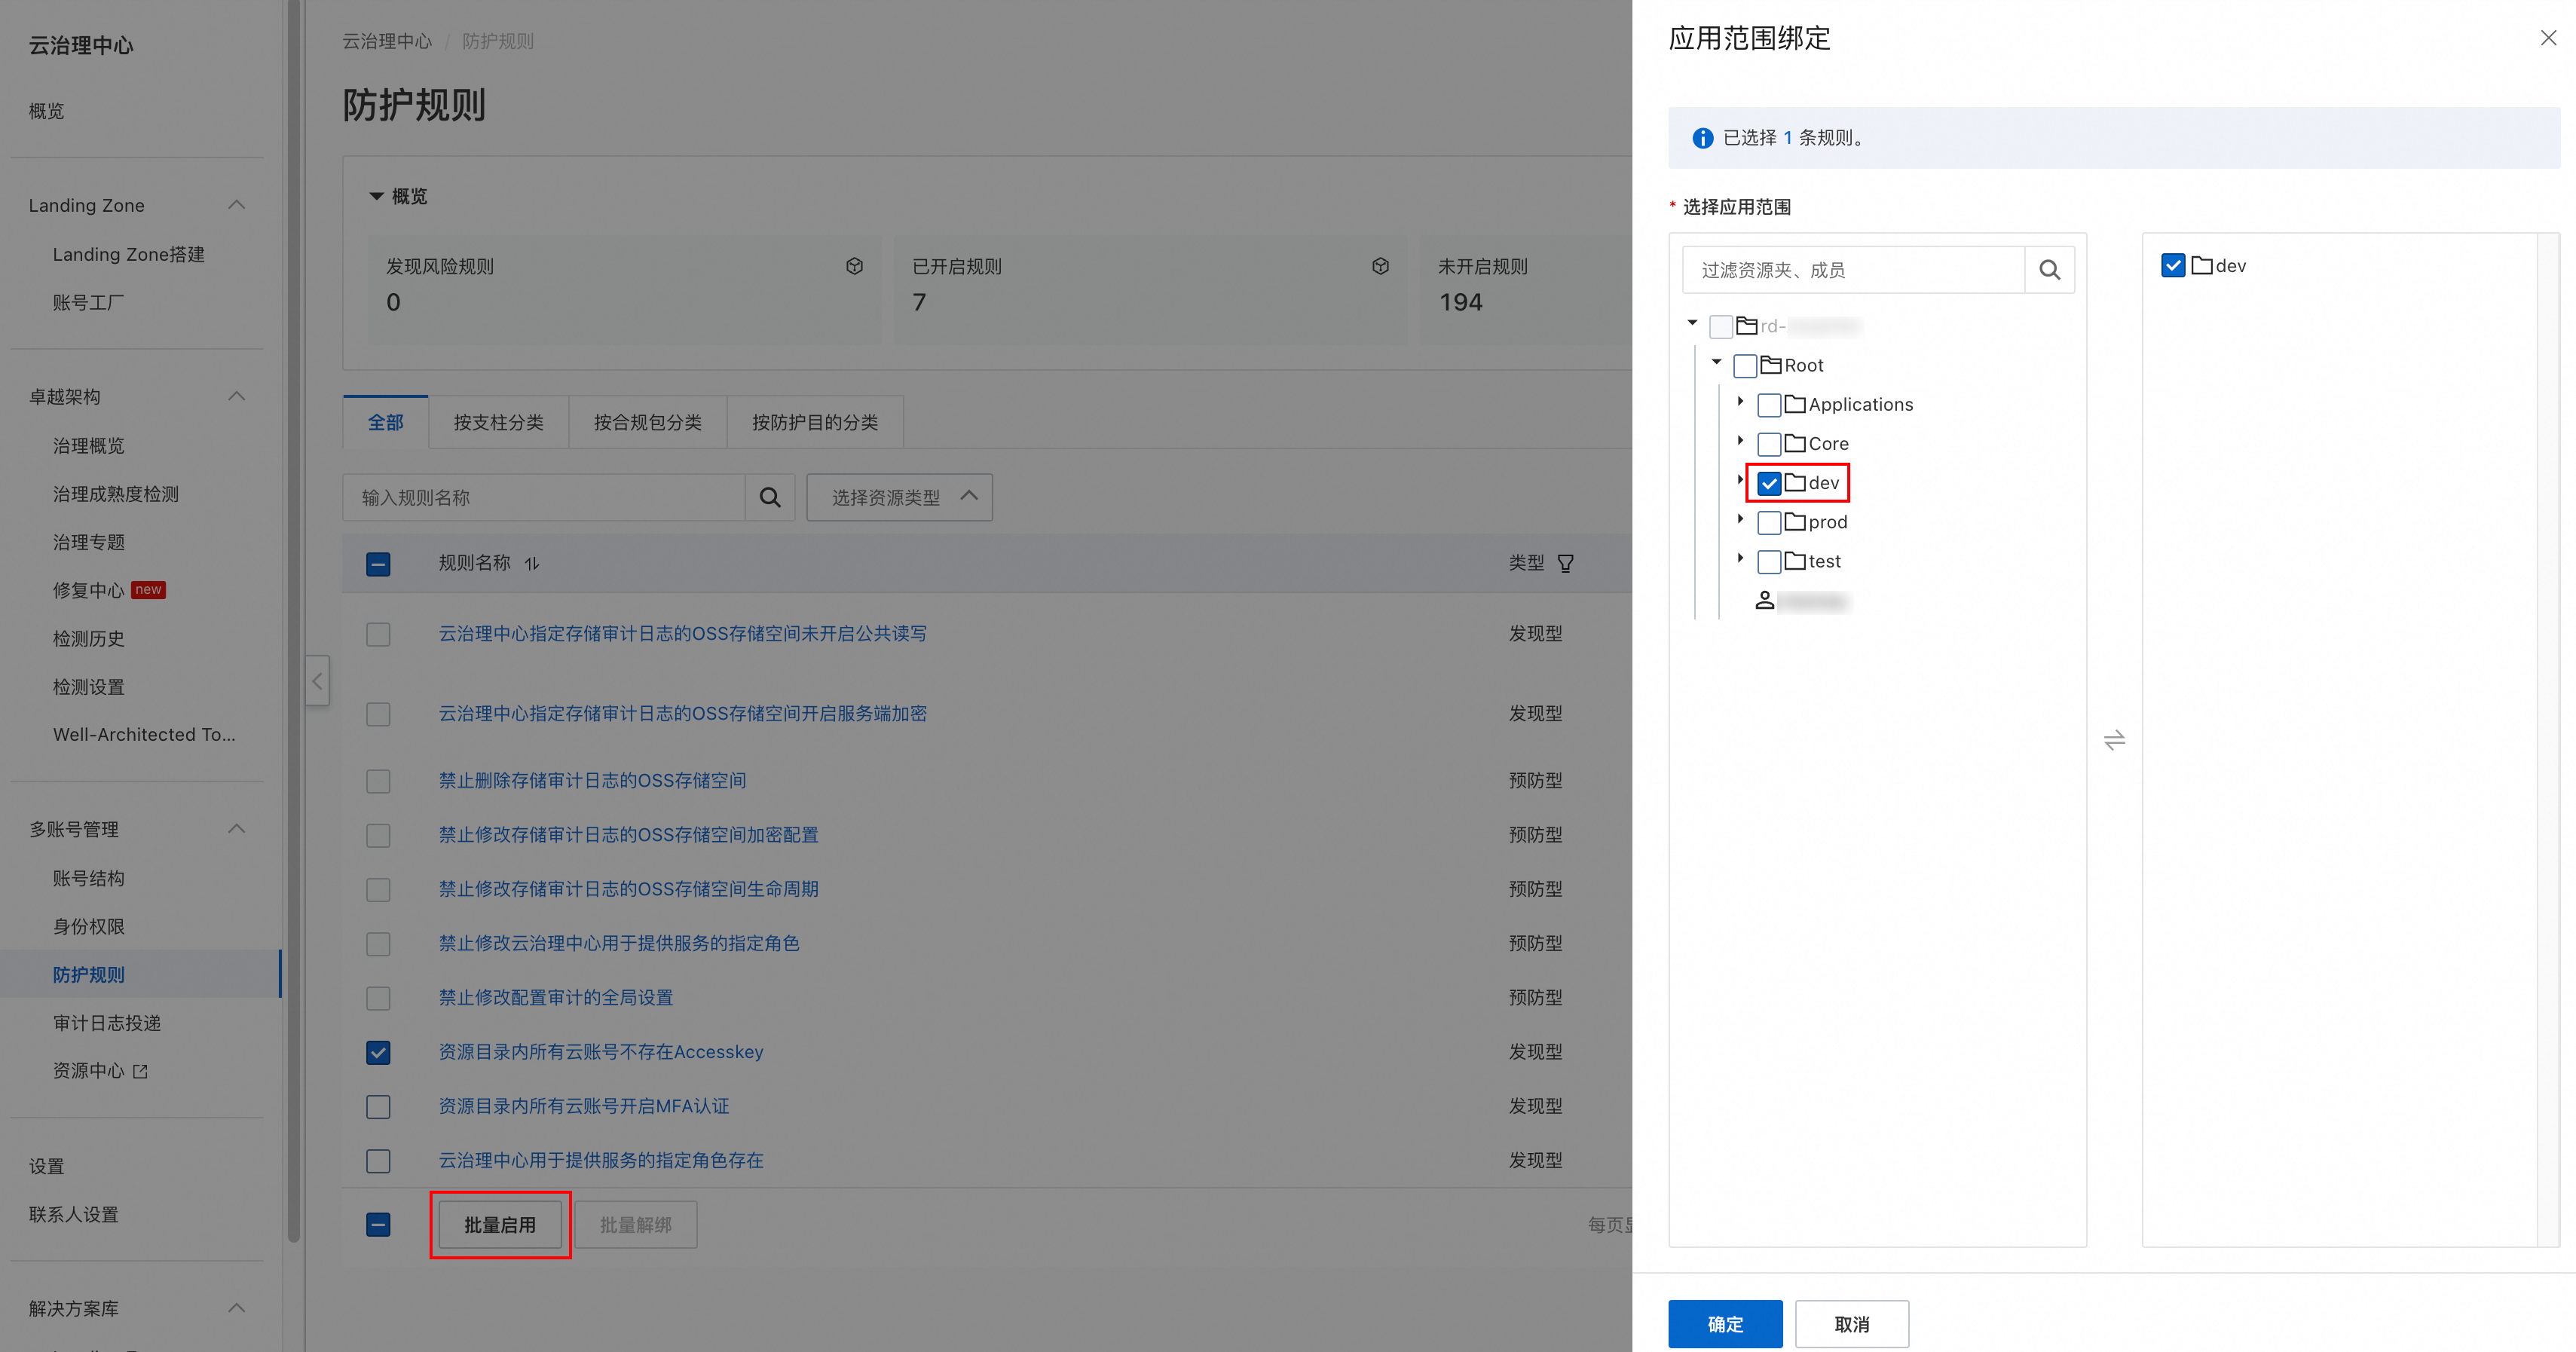Expand the Core folder node
The width and height of the screenshot is (2576, 1352).
(x=1740, y=441)
